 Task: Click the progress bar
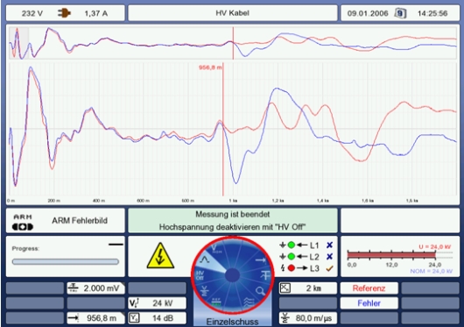(x=66, y=262)
